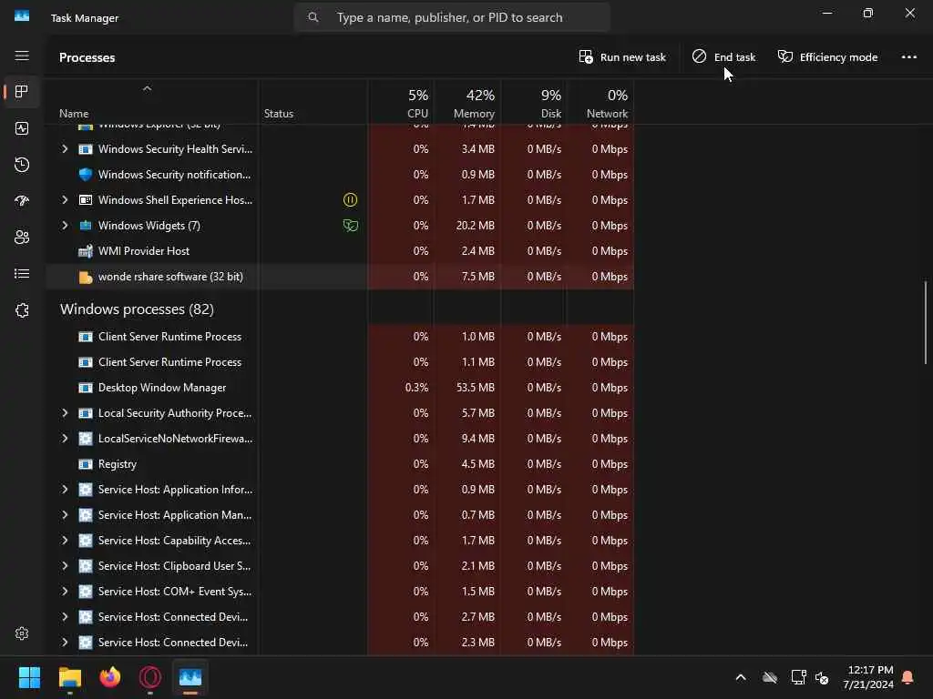Click the OneDrive cloud tray icon
This screenshot has height=699, width=933.
tap(770, 677)
